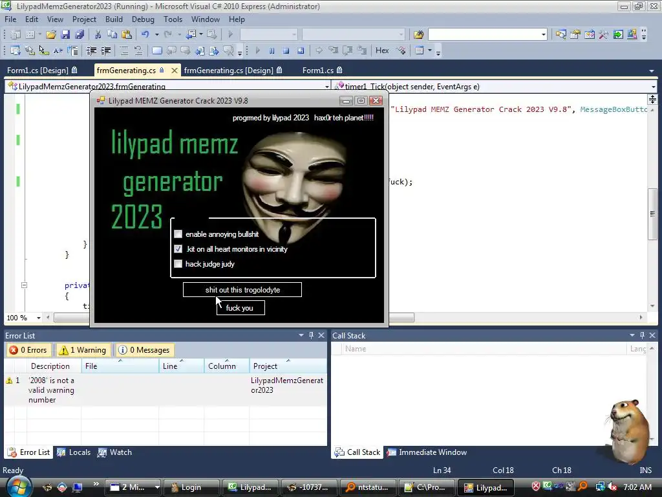This screenshot has height=497, width=662.
Task: Restart debugging icon
Action: click(300, 50)
